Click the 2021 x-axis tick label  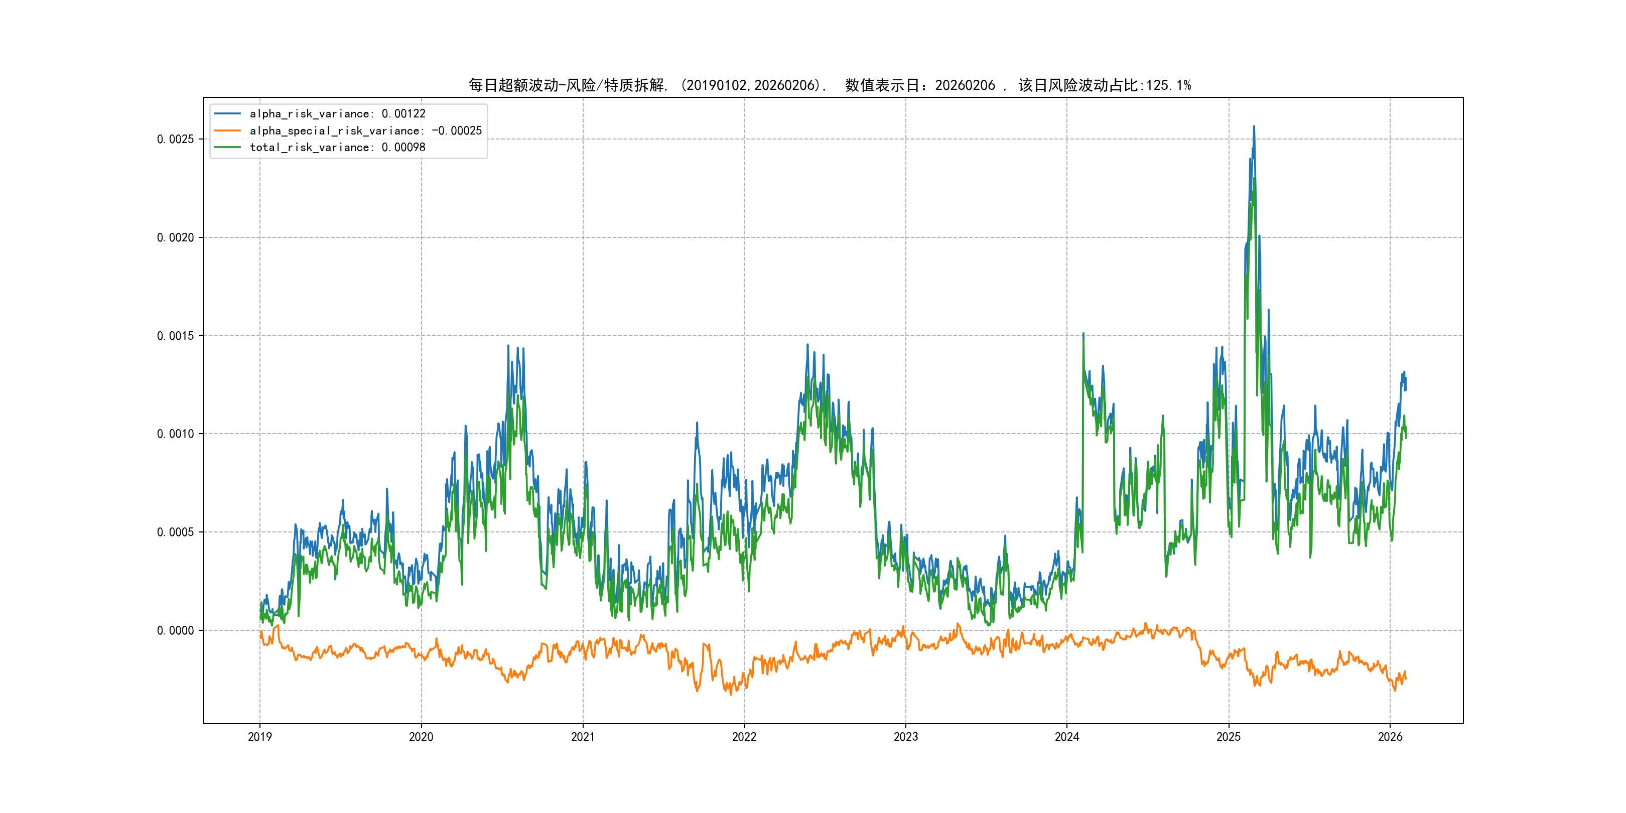tap(583, 737)
